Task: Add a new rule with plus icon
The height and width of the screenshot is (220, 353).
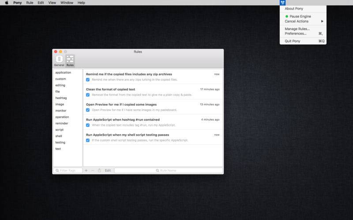Action: pyautogui.click(x=86, y=170)
